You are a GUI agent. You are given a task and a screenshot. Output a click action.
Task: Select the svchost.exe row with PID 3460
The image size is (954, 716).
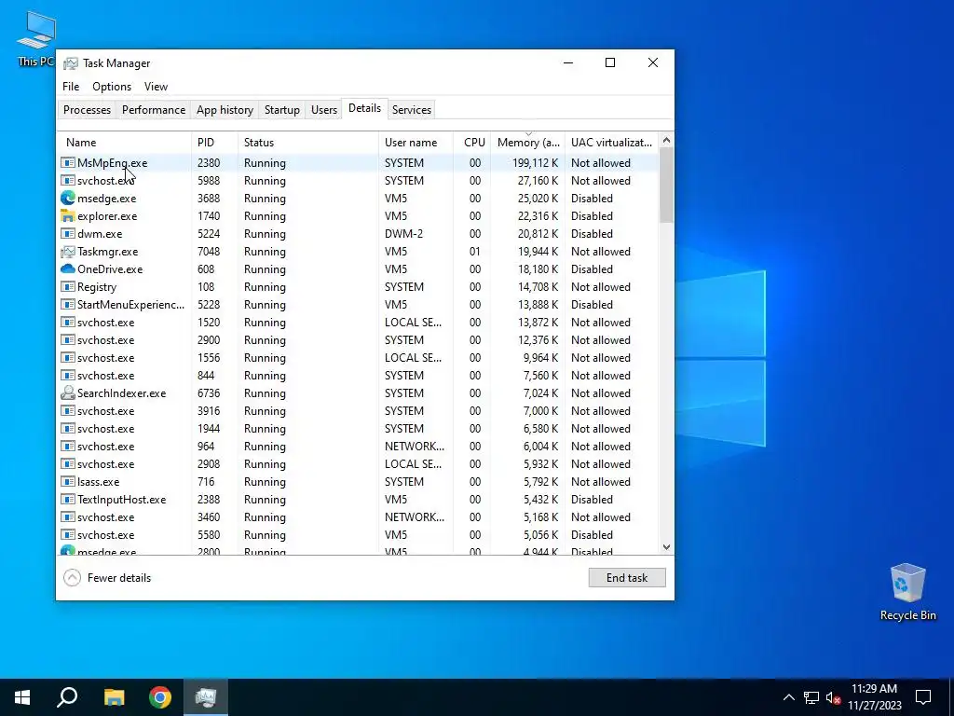click(359, 516)
